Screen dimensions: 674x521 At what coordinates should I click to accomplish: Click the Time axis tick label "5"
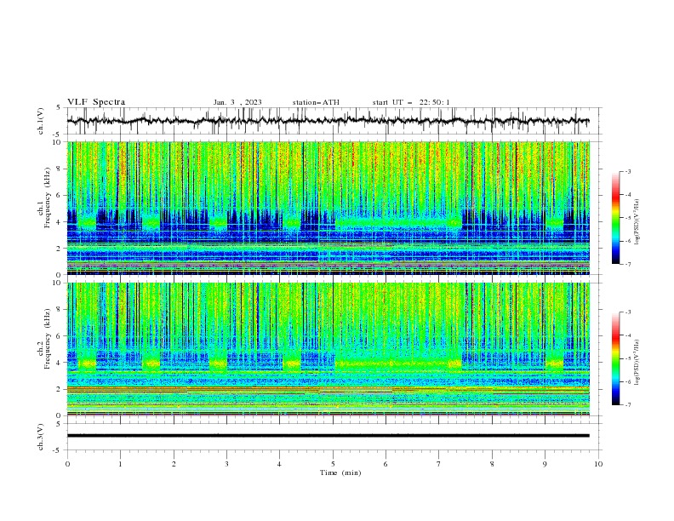333,464
